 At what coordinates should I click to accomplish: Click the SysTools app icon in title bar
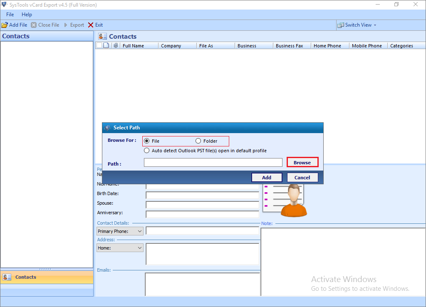(x=4, y=5)
